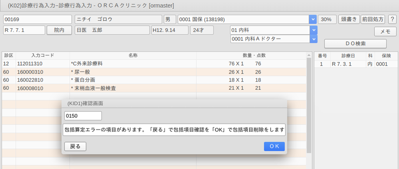Image resolution: width=399 pixels, height=169 pixels.
Task: Click the ? help button
Action: click(x=392, y=19)
